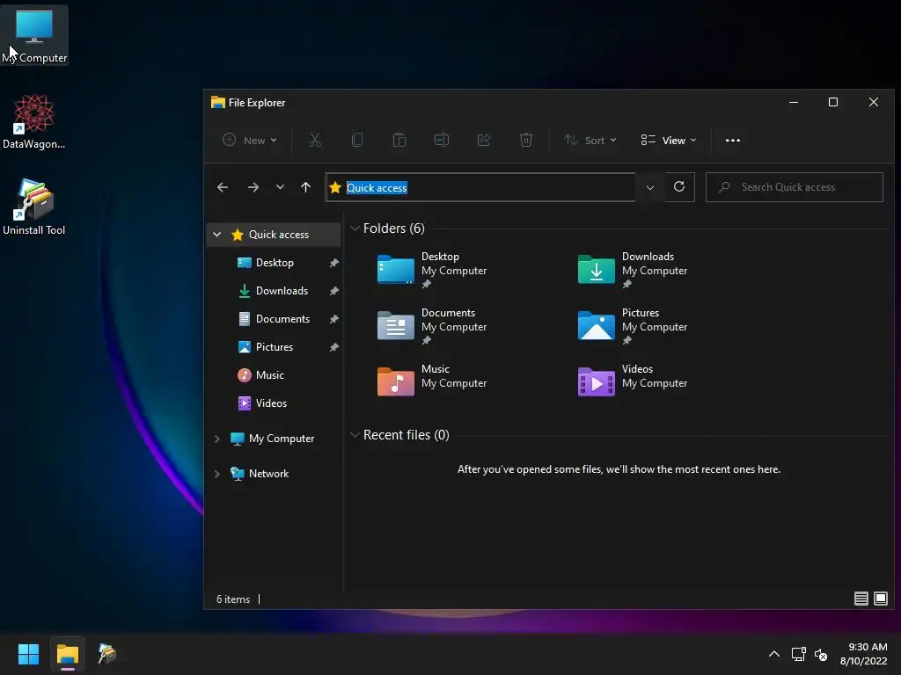The height and width of the screenshot is (675, 901).
Task: Open the Sort dropdown menu
Action: (590, 140)
